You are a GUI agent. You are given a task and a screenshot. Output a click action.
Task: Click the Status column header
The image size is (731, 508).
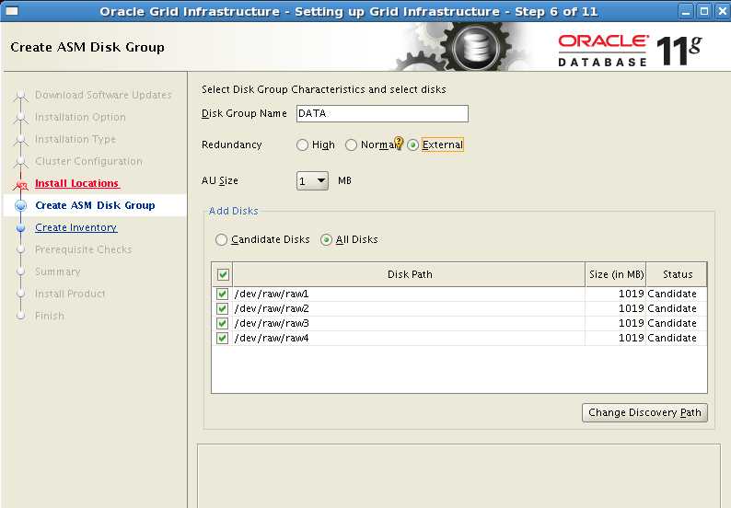click(677, 274)
